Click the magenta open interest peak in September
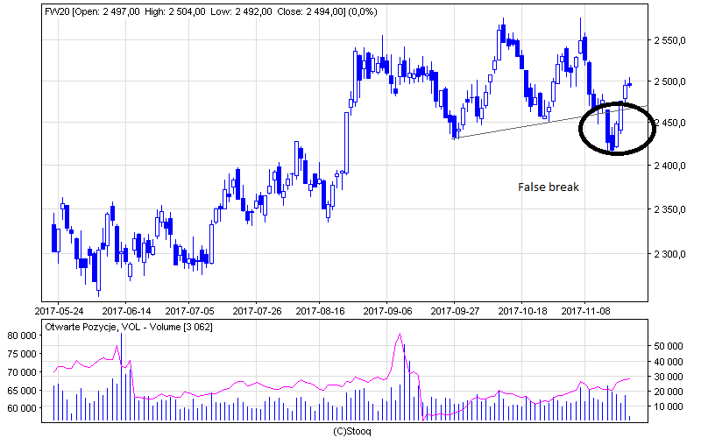The height and width of the screenshot is (438, 701). [400, 335]
